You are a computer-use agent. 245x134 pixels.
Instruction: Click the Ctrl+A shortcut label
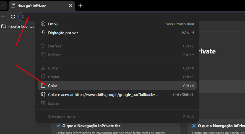click(188, 117)
